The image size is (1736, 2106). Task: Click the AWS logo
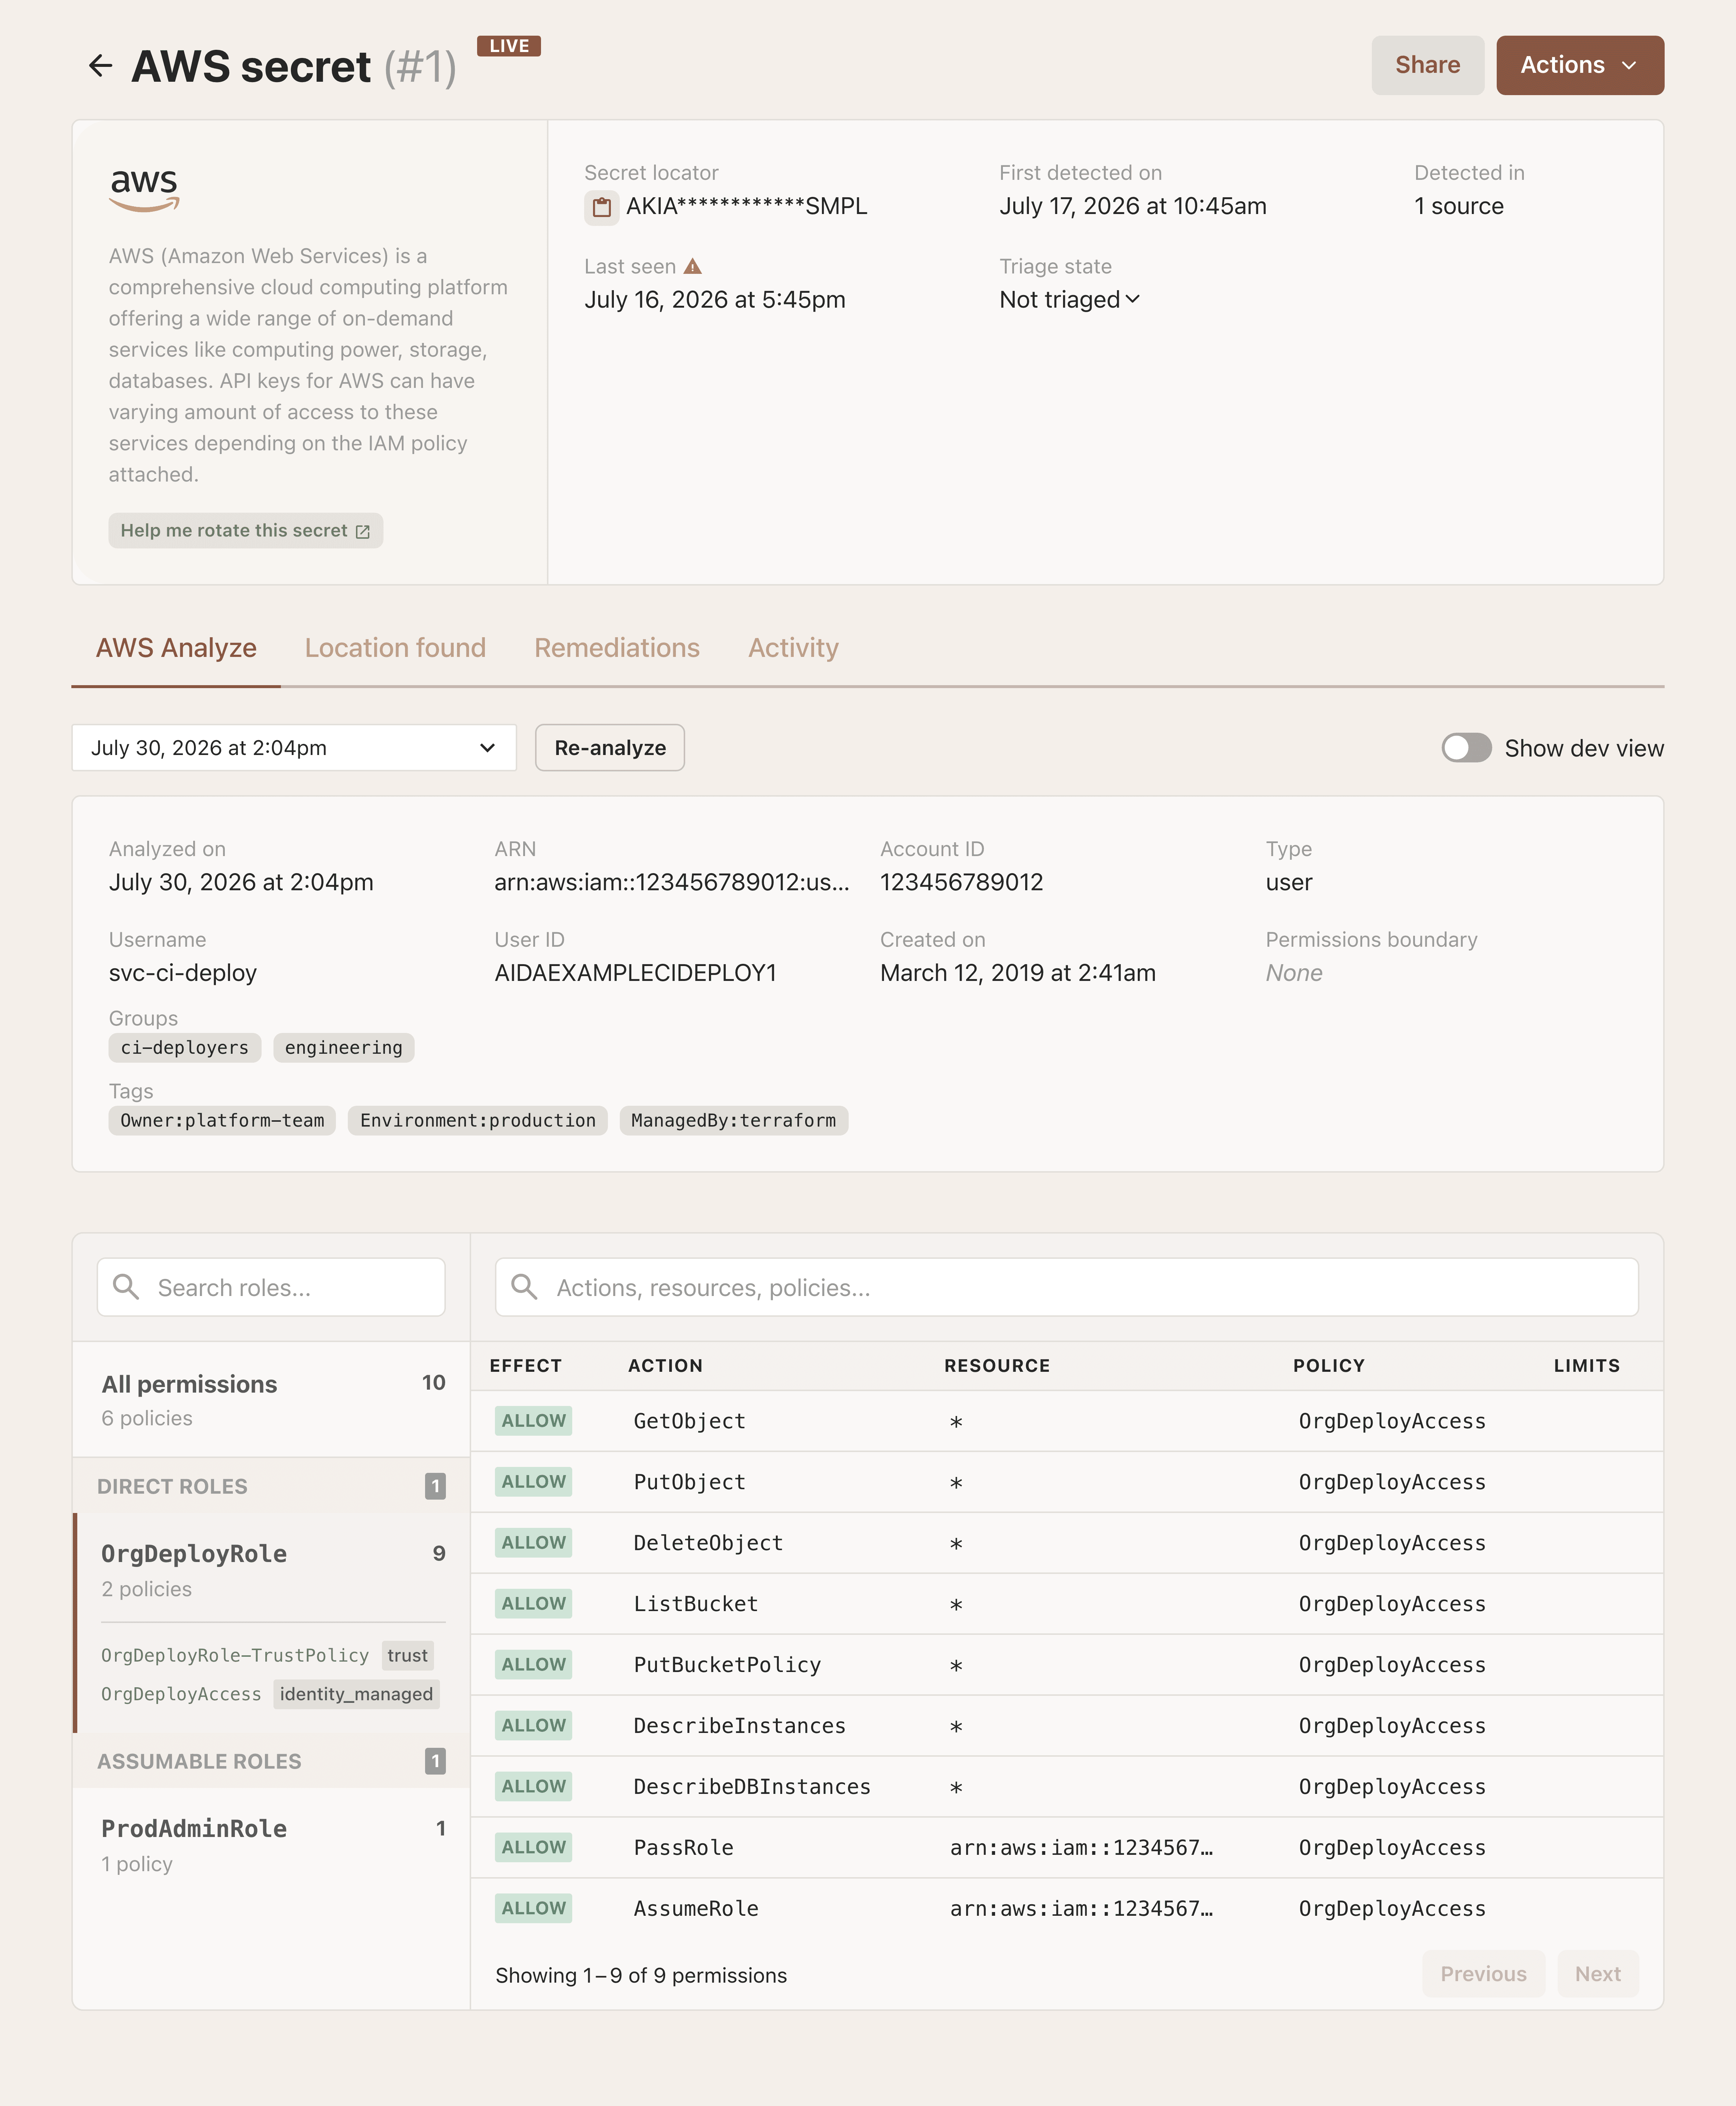coord(144,189)
